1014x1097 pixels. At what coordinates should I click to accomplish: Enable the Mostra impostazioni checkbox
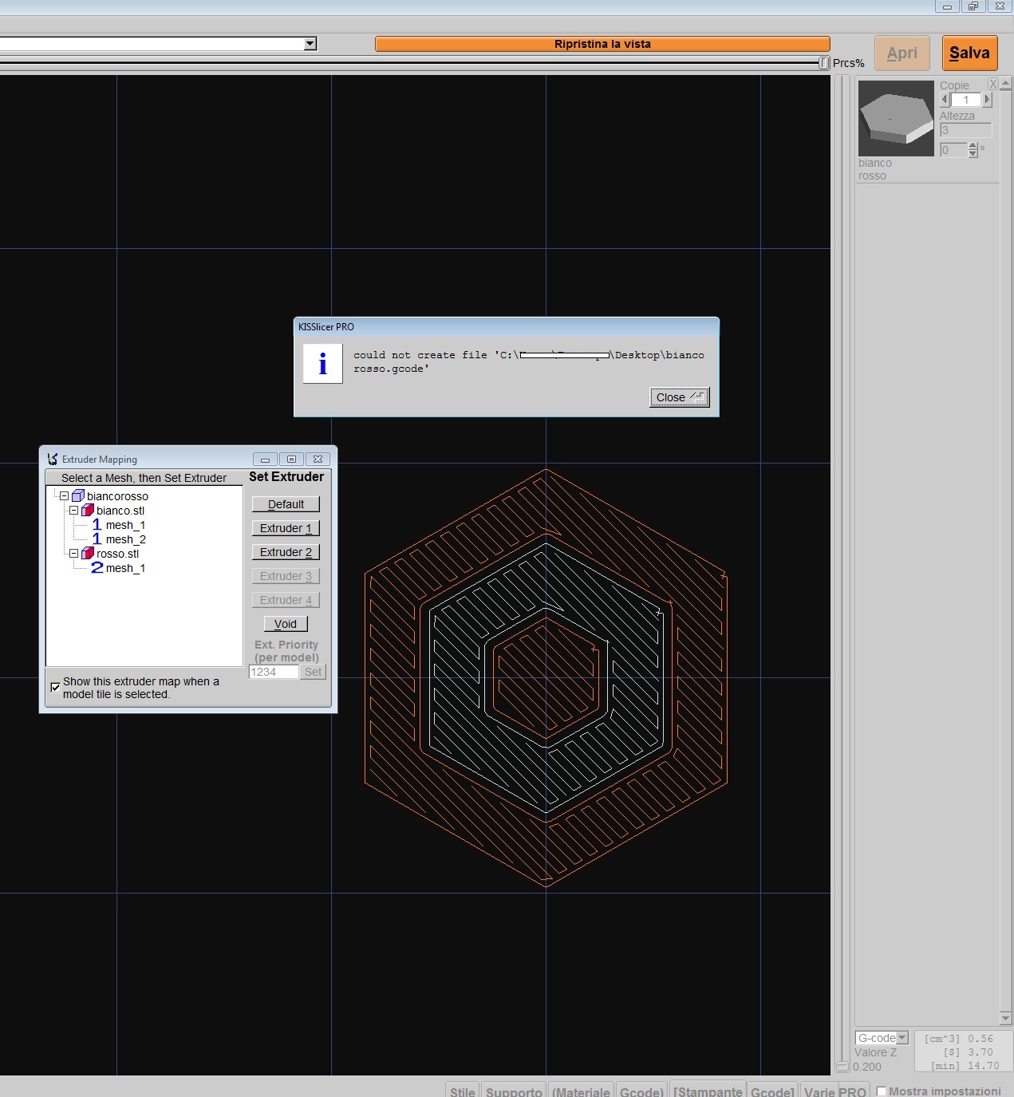click(x=882, y=1091)
